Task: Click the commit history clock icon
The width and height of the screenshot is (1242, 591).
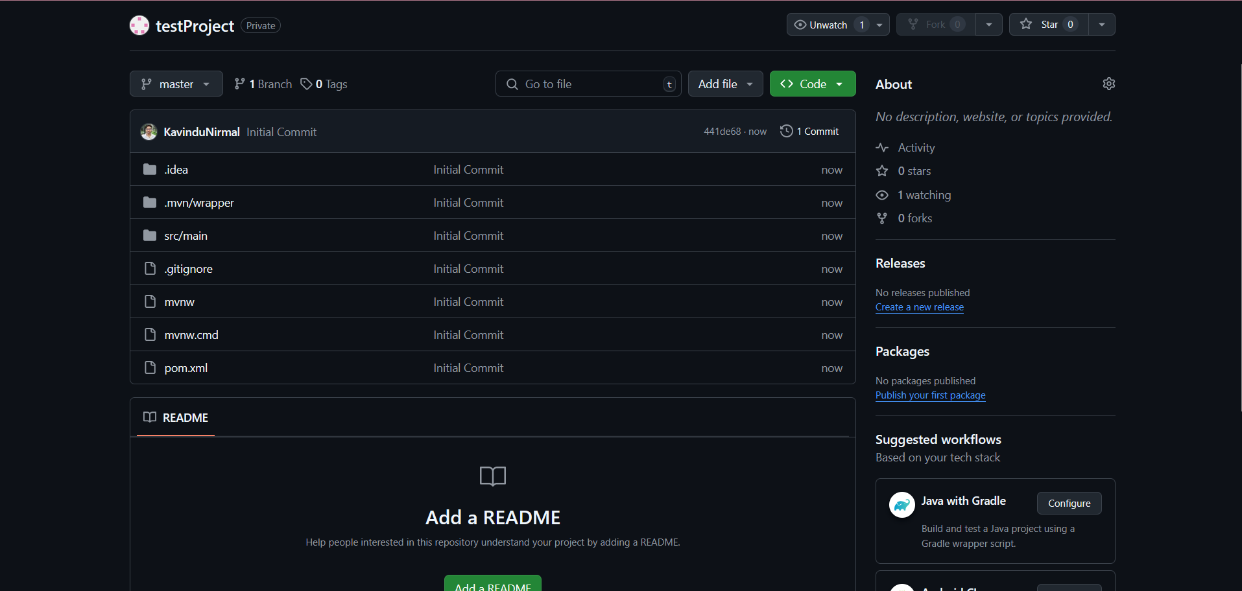Action: [x=786, y=131]
